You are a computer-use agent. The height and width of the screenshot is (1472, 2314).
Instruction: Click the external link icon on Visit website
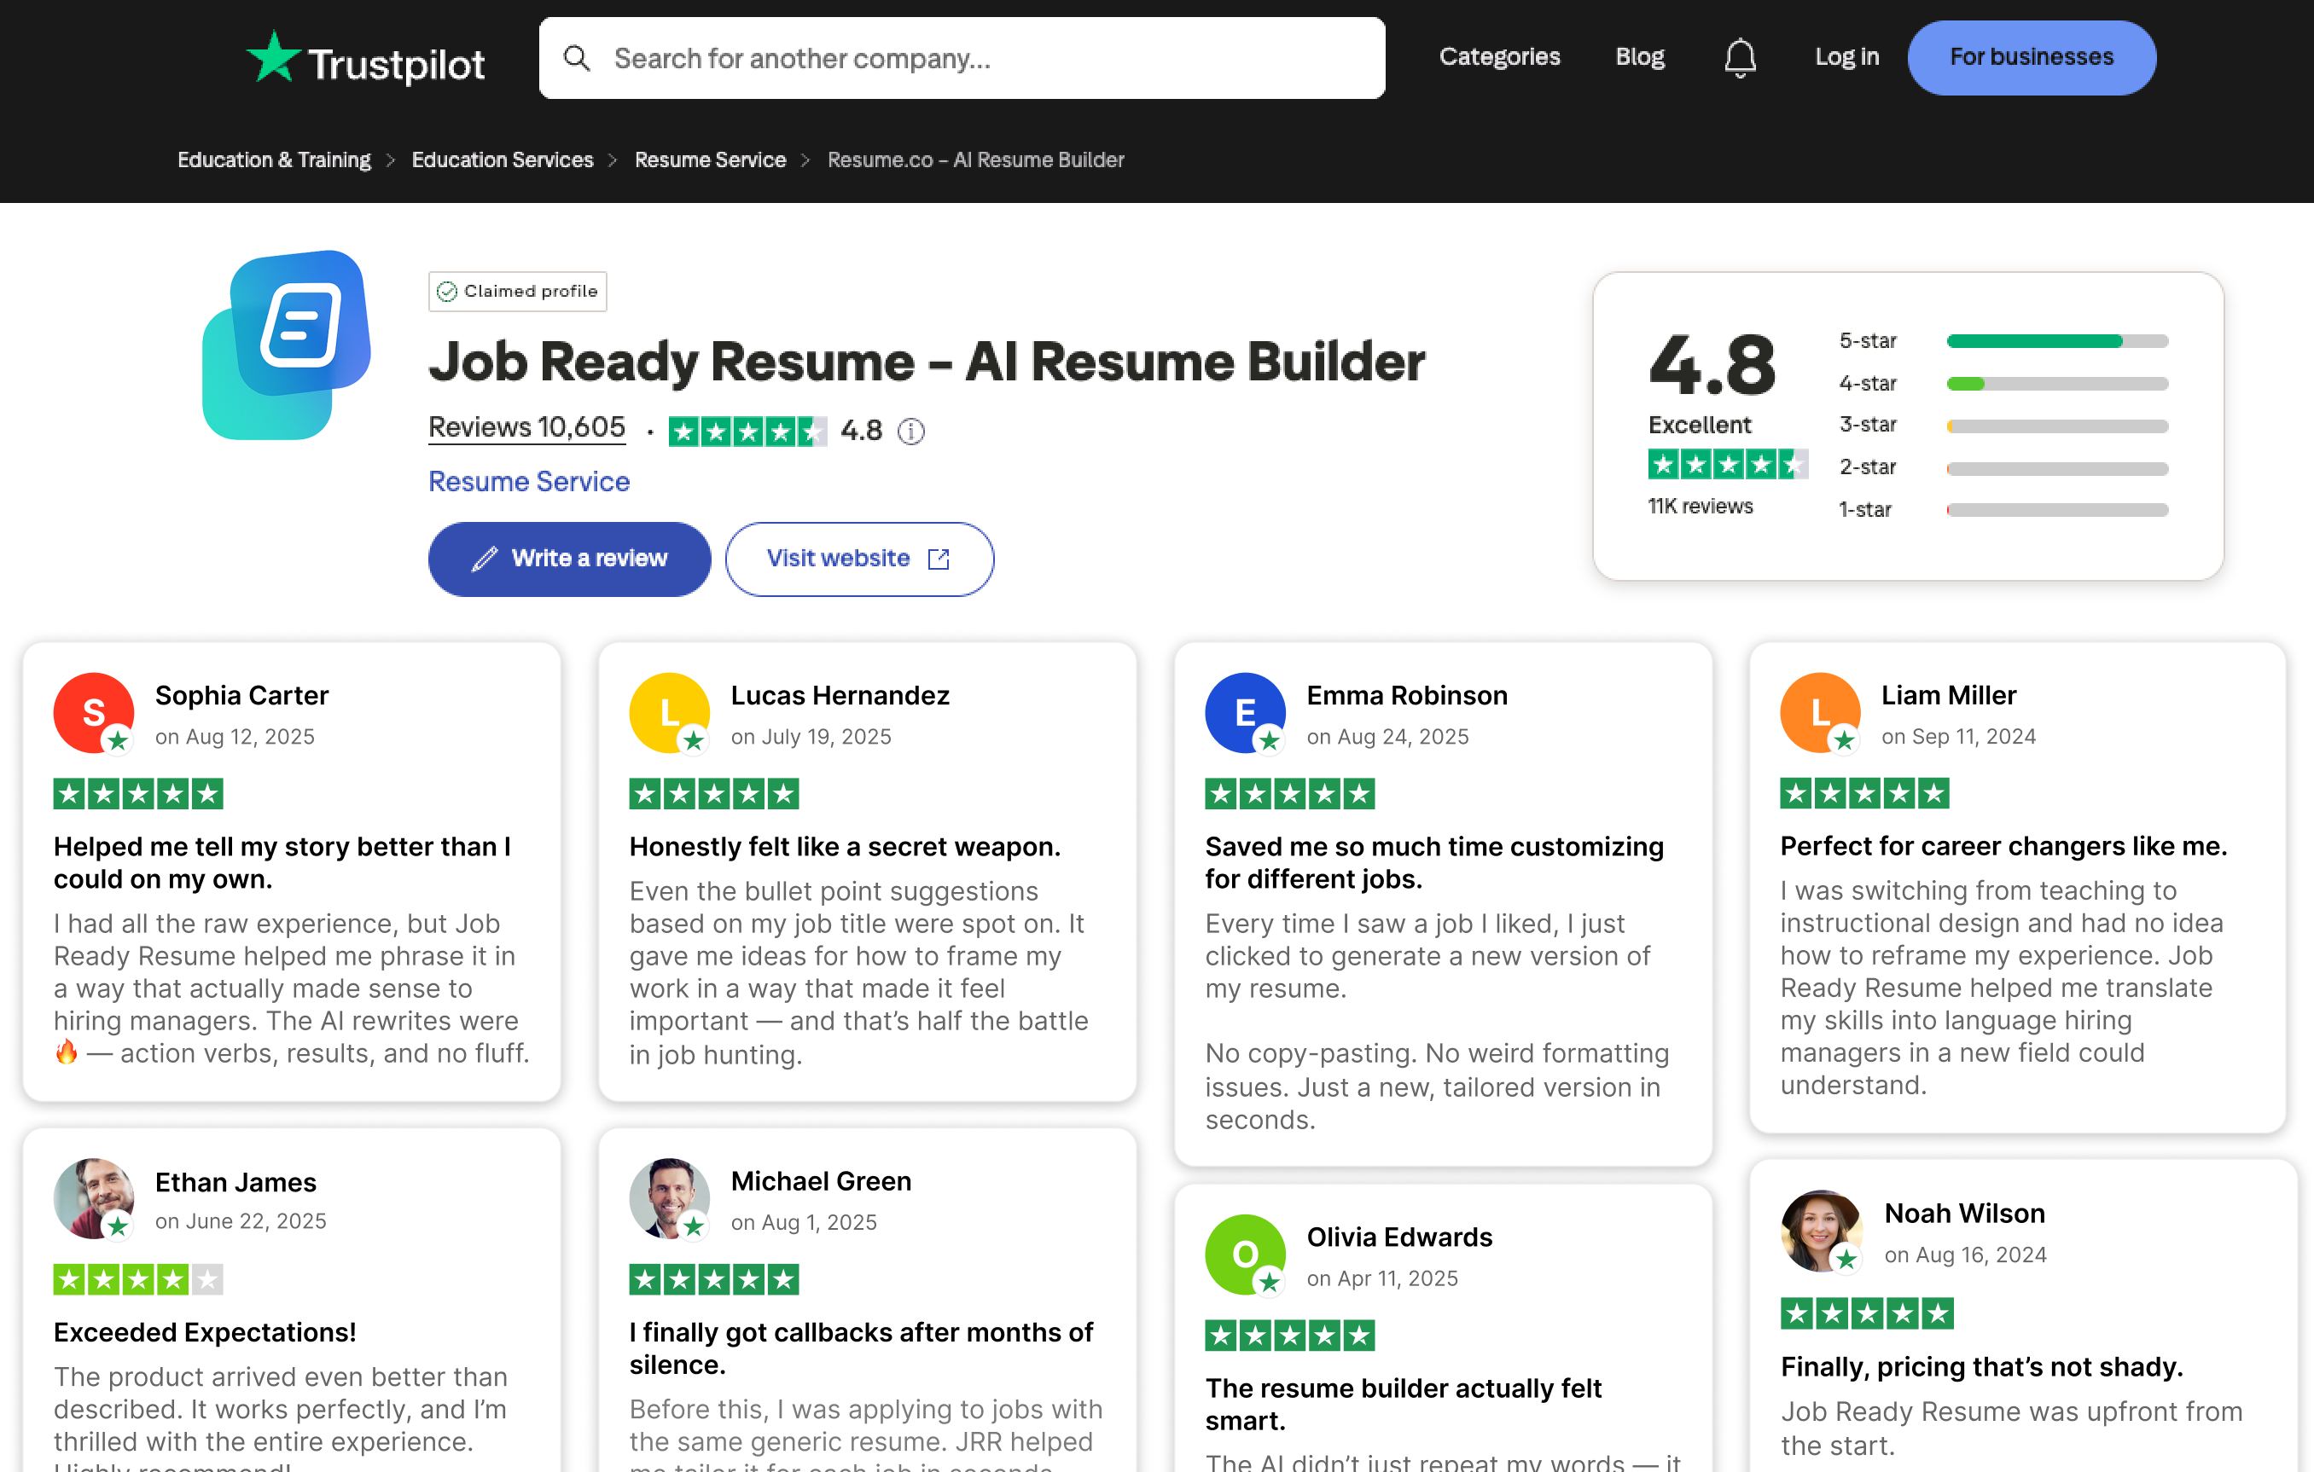939,559
